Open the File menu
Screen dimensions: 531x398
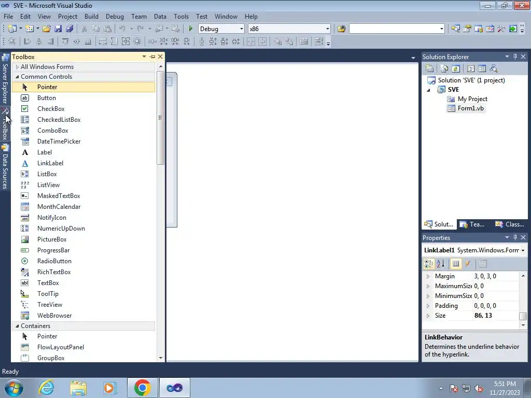(x=8, y=17)
